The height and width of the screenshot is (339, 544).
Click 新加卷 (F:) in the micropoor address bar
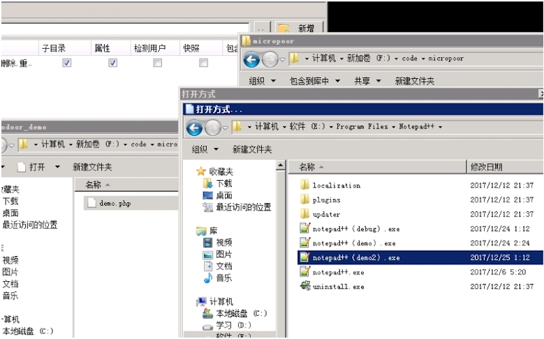(369, 58)
